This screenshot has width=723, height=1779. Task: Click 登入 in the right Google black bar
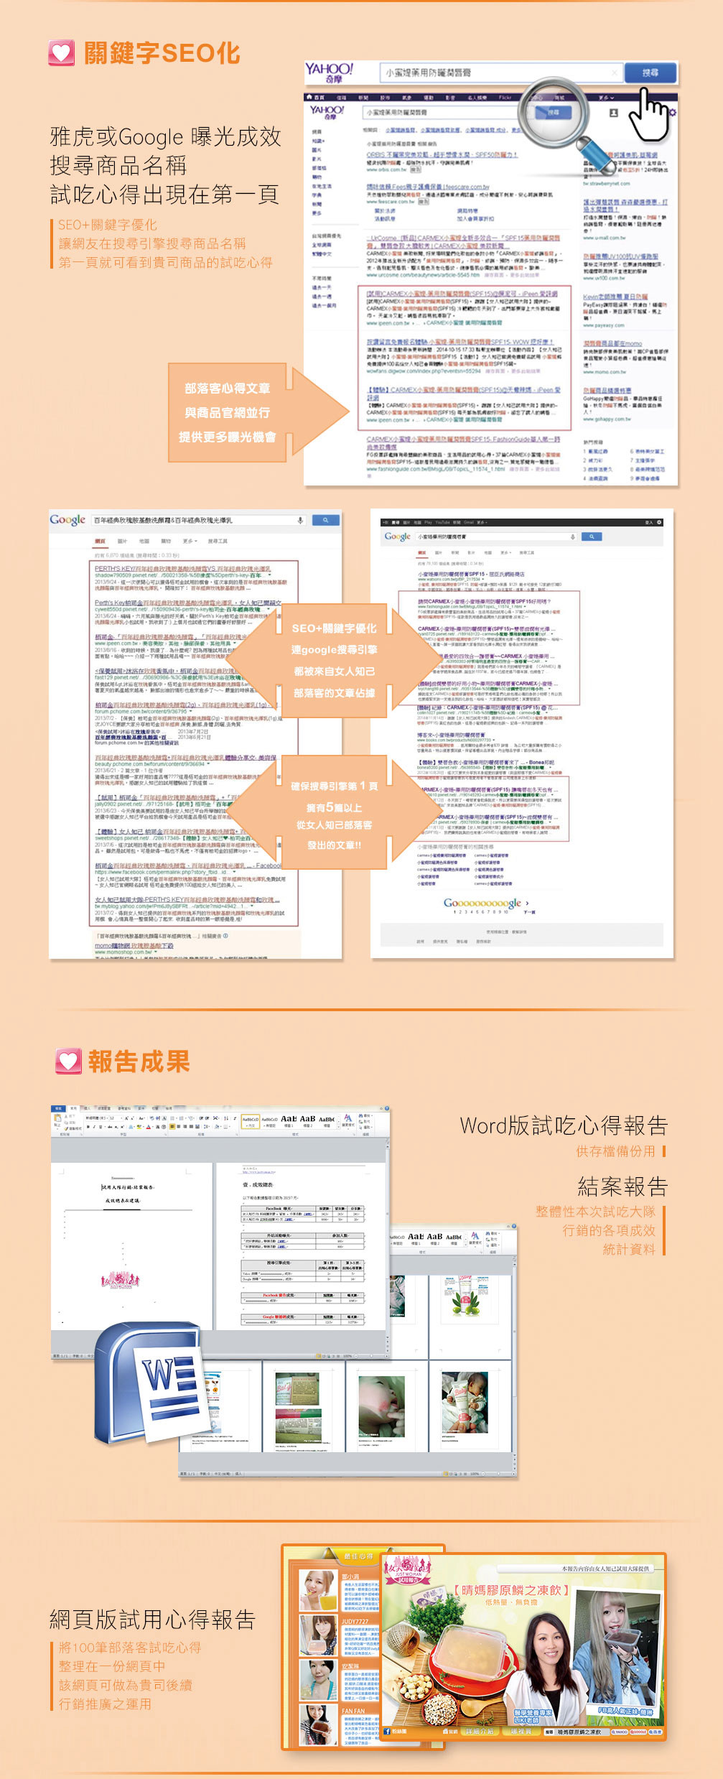649,522
